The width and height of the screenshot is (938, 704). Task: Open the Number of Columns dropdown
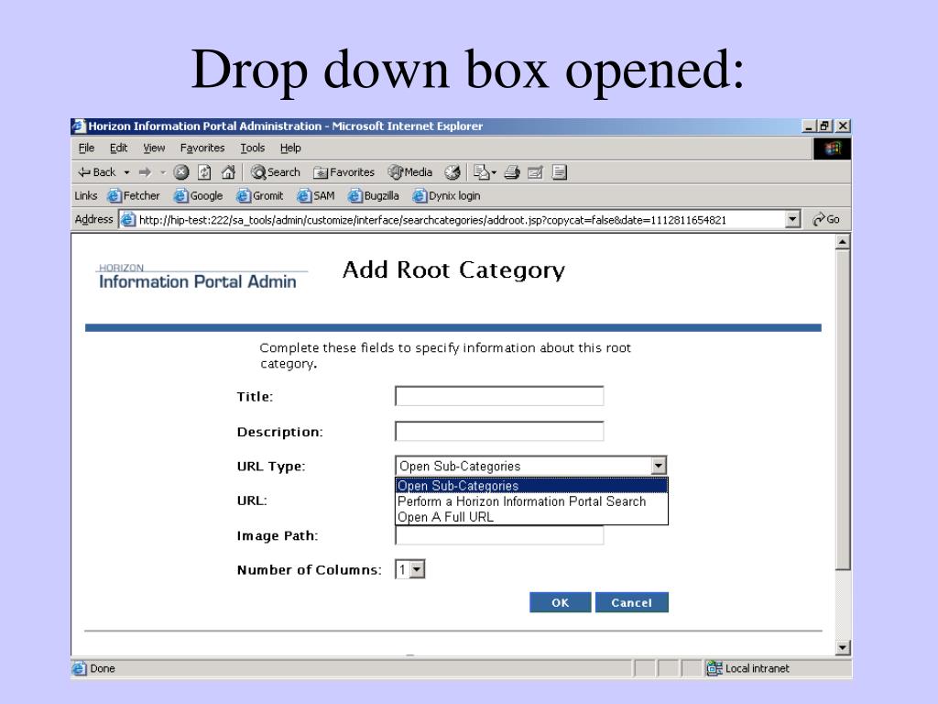(409, 569)
